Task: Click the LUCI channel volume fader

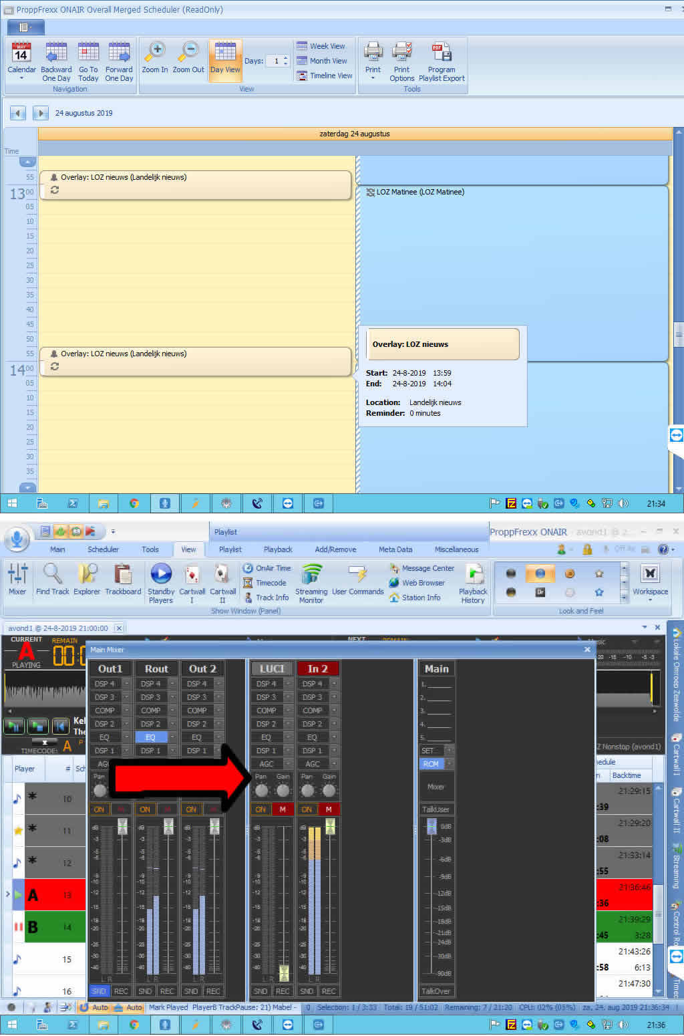Action: (x=284, y=973)
